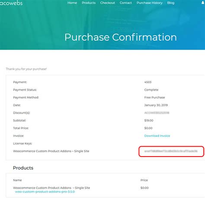Click the Total Price label
The width and height of the screenshot is (205, 206).
(x=21, y=128)
